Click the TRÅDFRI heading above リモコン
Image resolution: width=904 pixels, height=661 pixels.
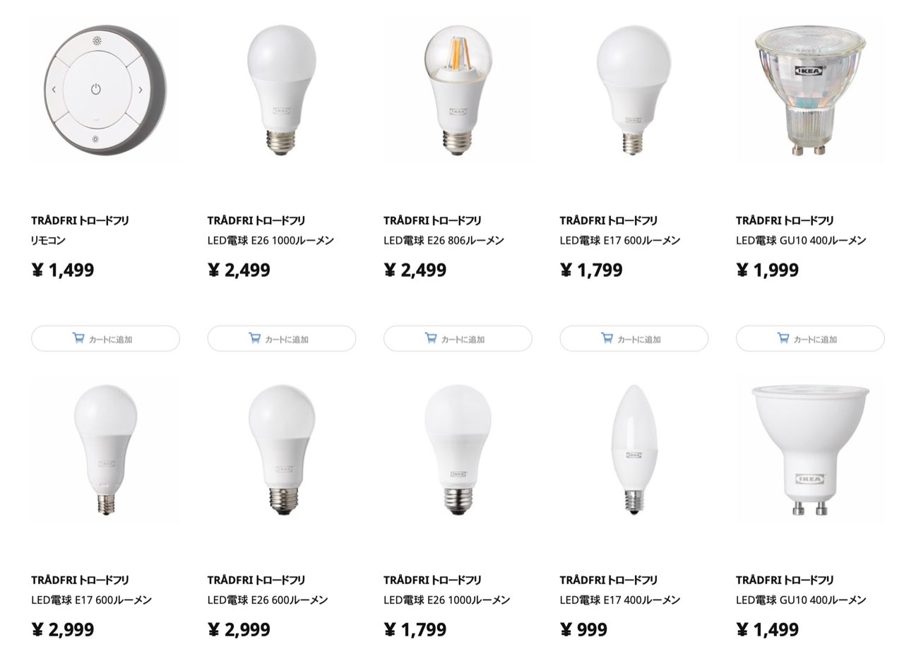point(80,221)
